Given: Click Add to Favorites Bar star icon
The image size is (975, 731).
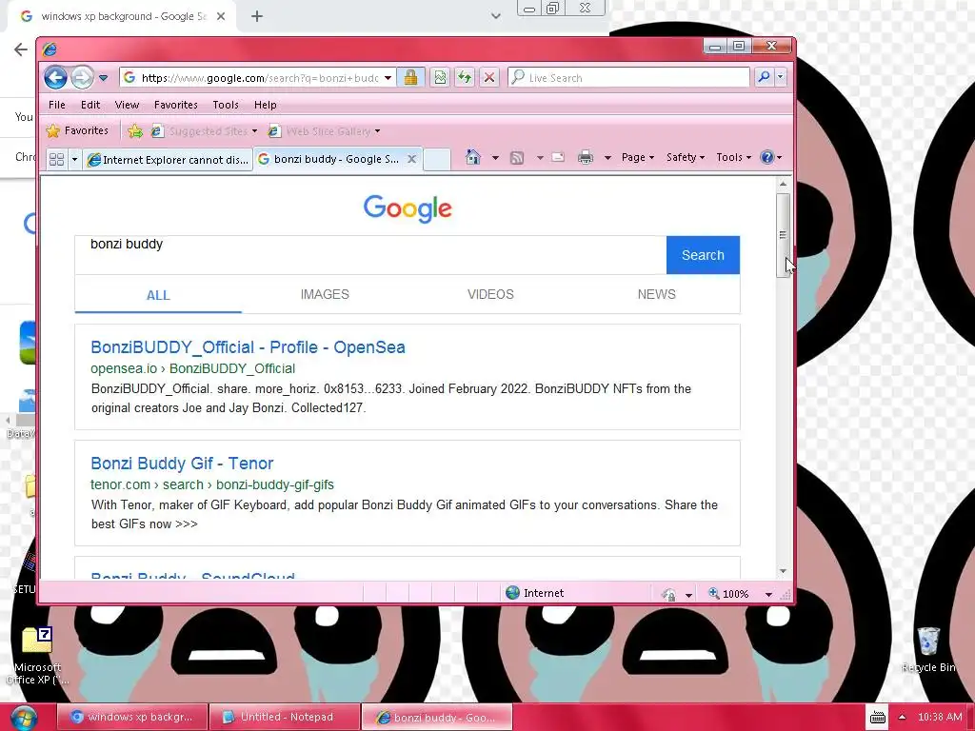Looking at the screenshot, I should click(135, 130).
